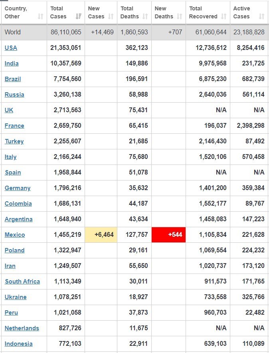Click sort icon next to Total Cases

pos(79,16)
